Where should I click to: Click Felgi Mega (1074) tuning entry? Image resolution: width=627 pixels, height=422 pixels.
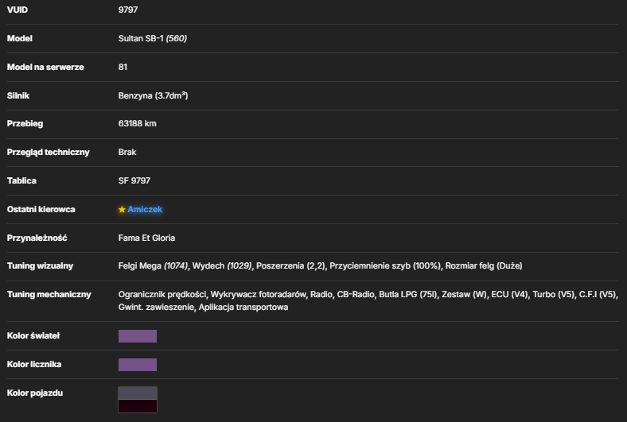pyautogui.click(x=153, y=266)
